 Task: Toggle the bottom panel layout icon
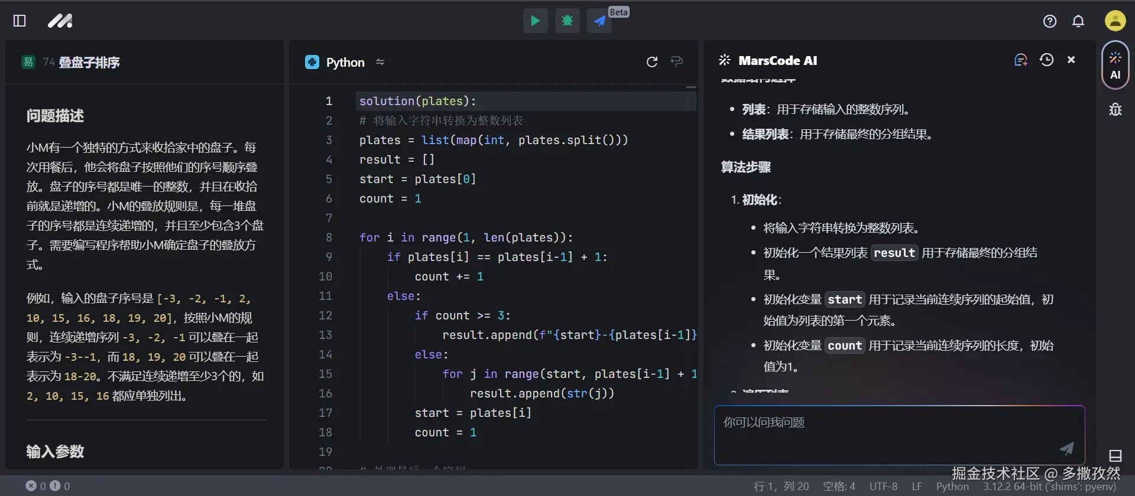[1115, 456]
